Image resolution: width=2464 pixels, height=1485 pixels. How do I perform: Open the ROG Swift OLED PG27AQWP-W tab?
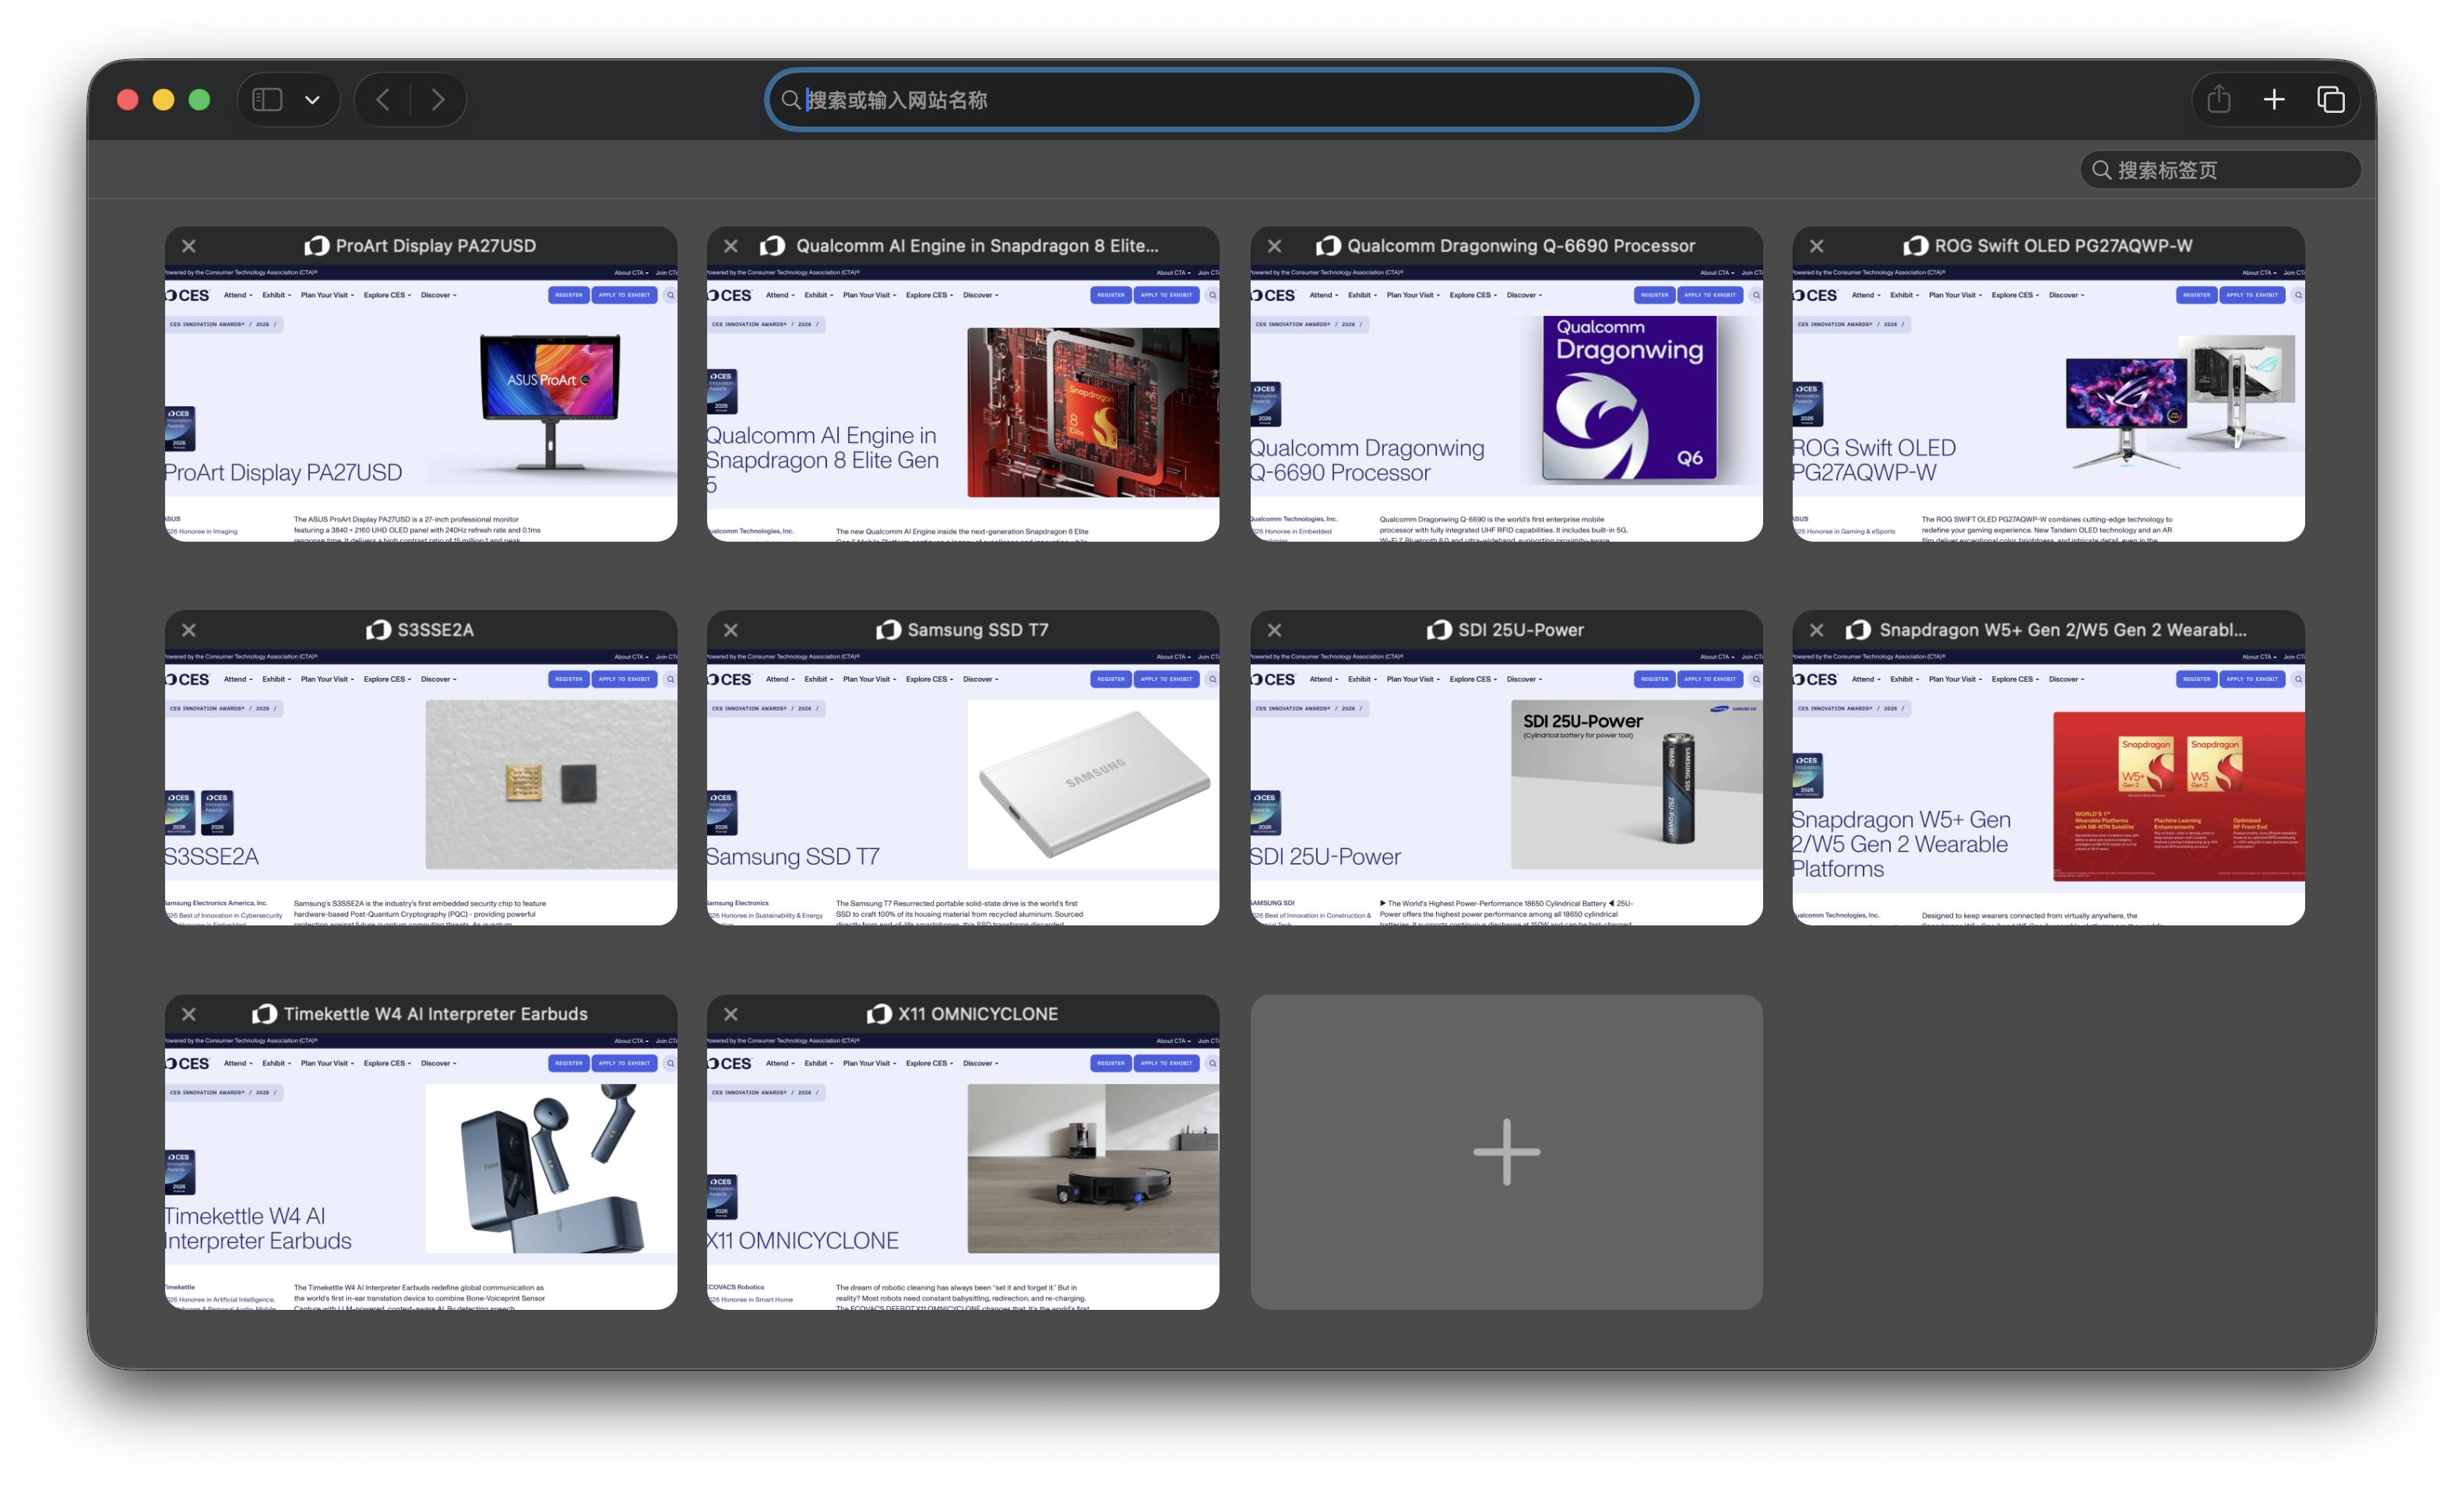pos(2048,400)
